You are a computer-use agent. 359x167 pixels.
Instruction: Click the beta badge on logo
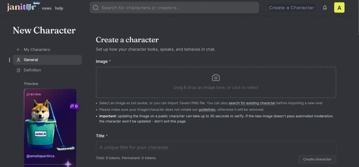pos(36,3)
